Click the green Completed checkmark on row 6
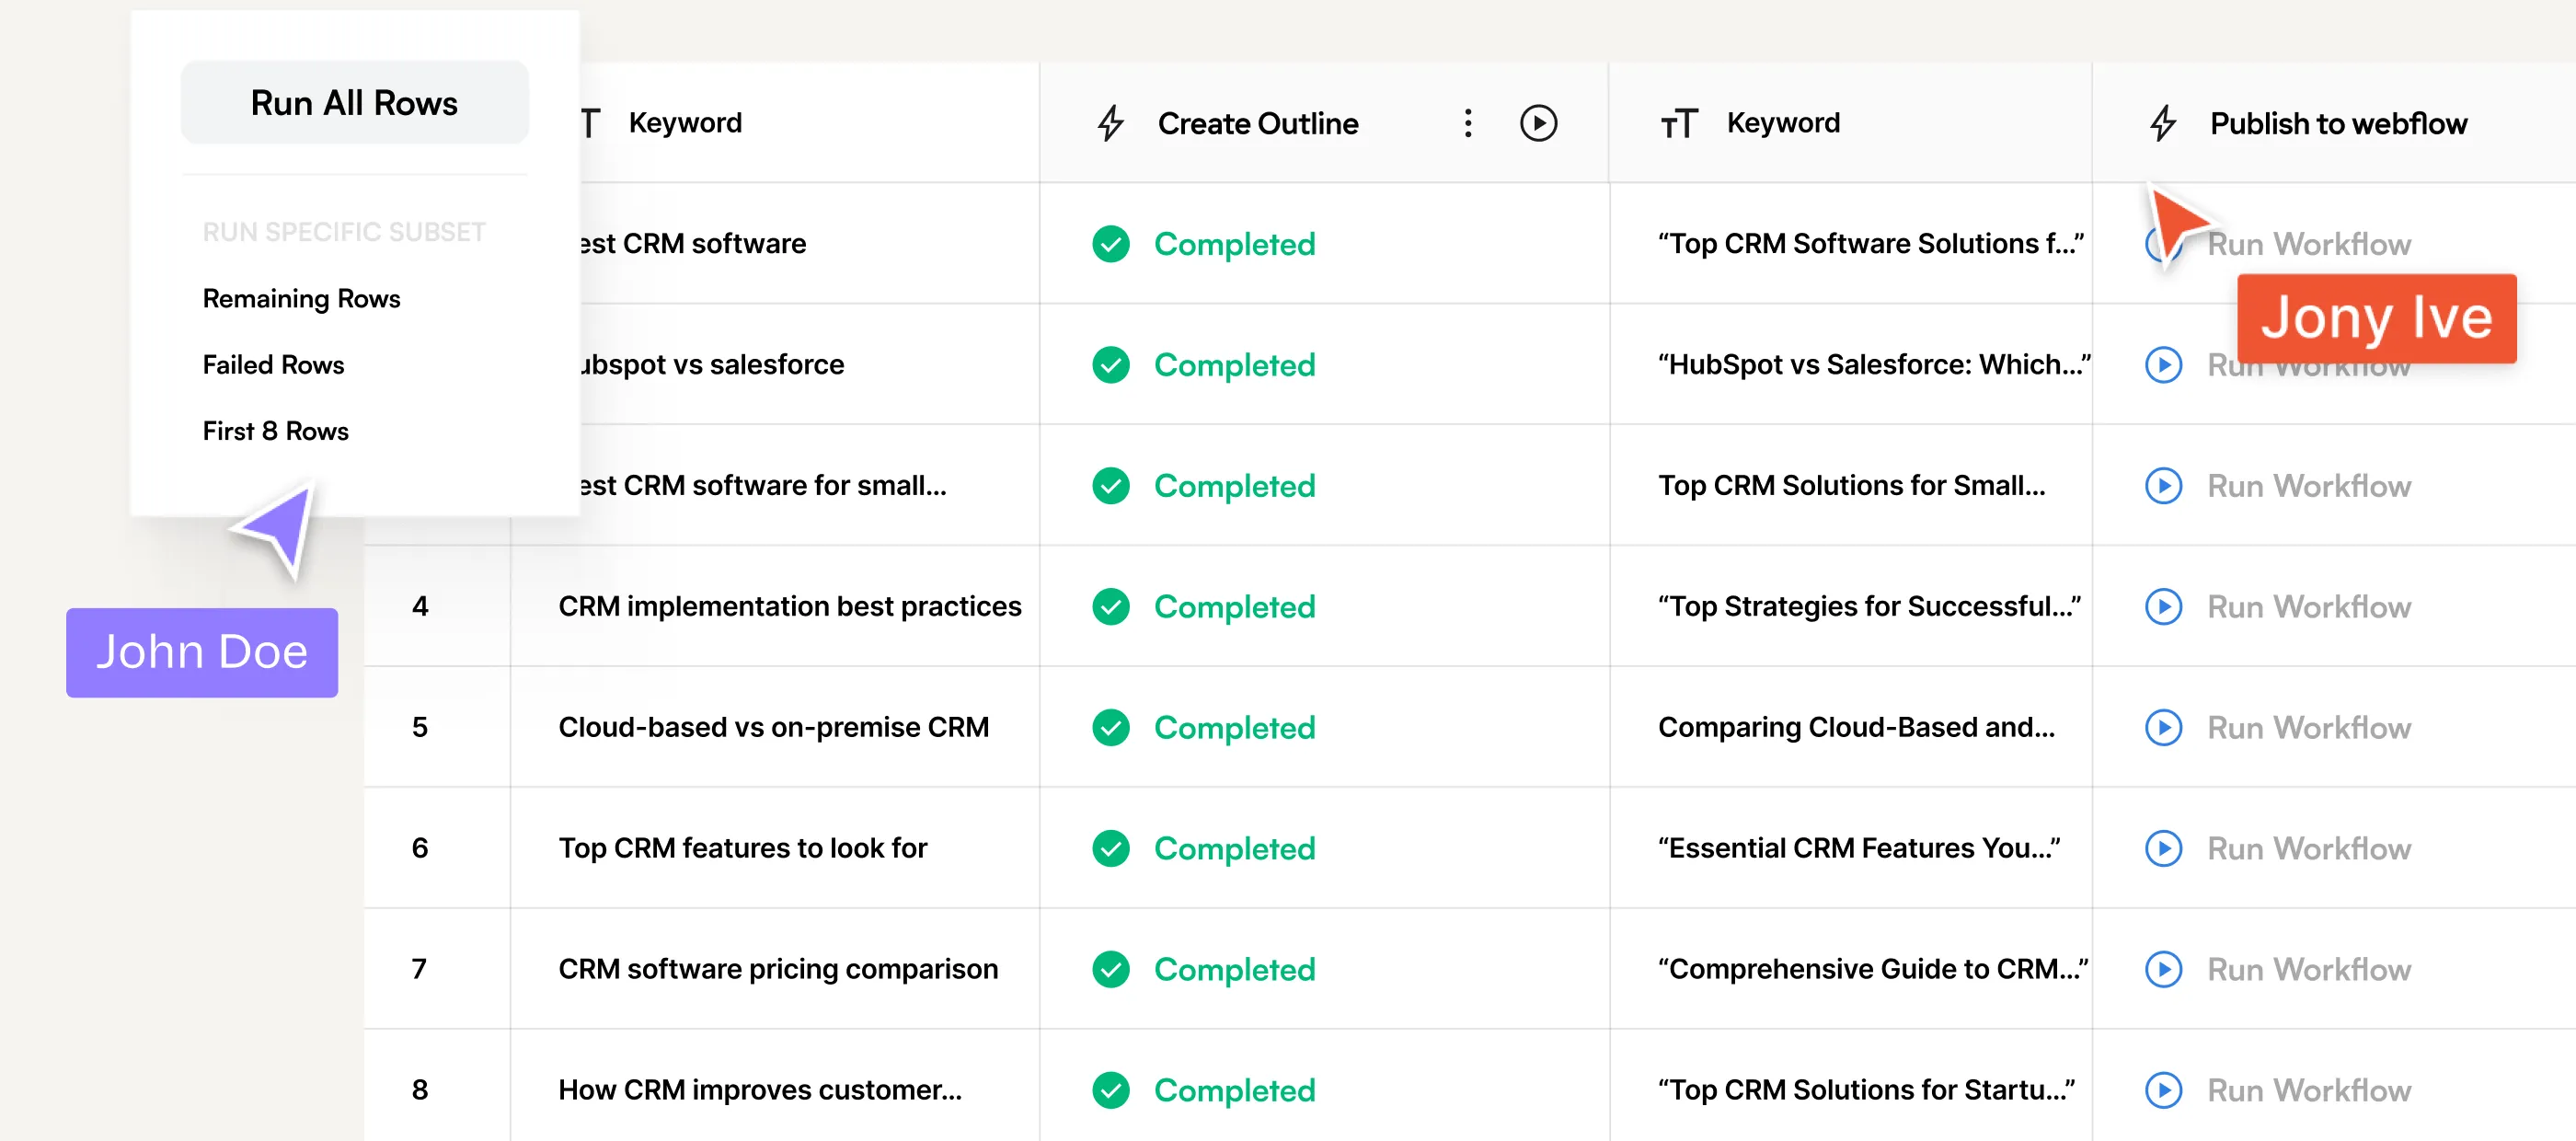The height and width of the screenshot is (1141, 2576). coord(1110,848)
